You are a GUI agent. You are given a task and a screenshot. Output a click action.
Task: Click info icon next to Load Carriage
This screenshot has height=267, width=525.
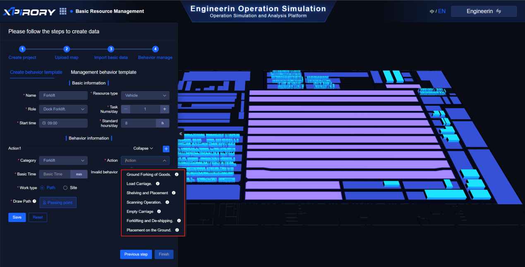[x=158, y=184]
